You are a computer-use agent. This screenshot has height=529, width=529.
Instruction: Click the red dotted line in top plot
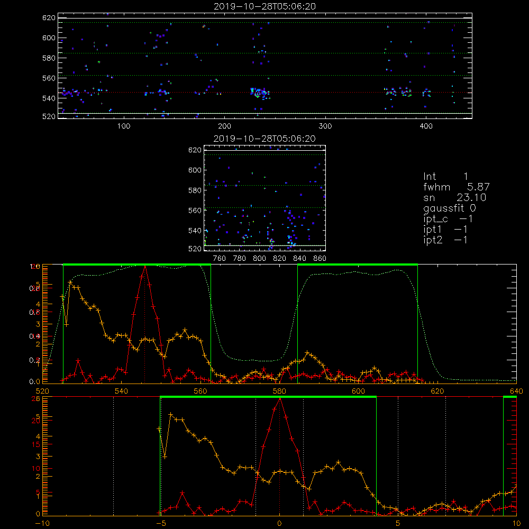265,92
